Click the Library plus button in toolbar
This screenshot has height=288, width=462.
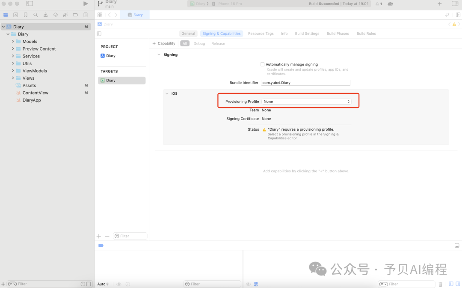(439, 4)
